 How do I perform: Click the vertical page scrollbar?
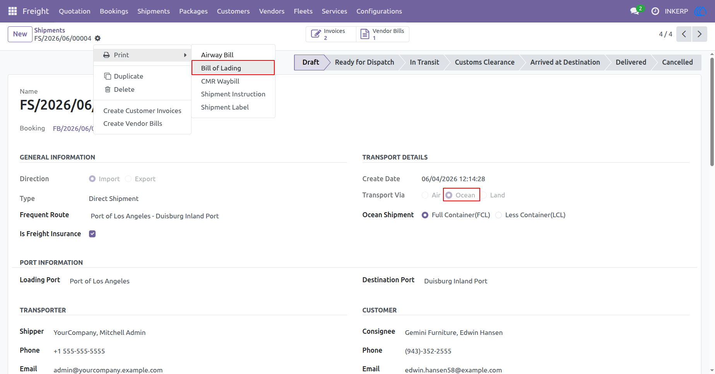click(x=712, y=112)
